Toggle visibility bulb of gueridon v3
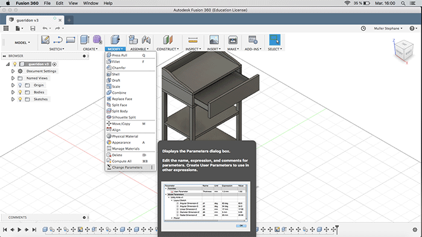 pos(15,64)
